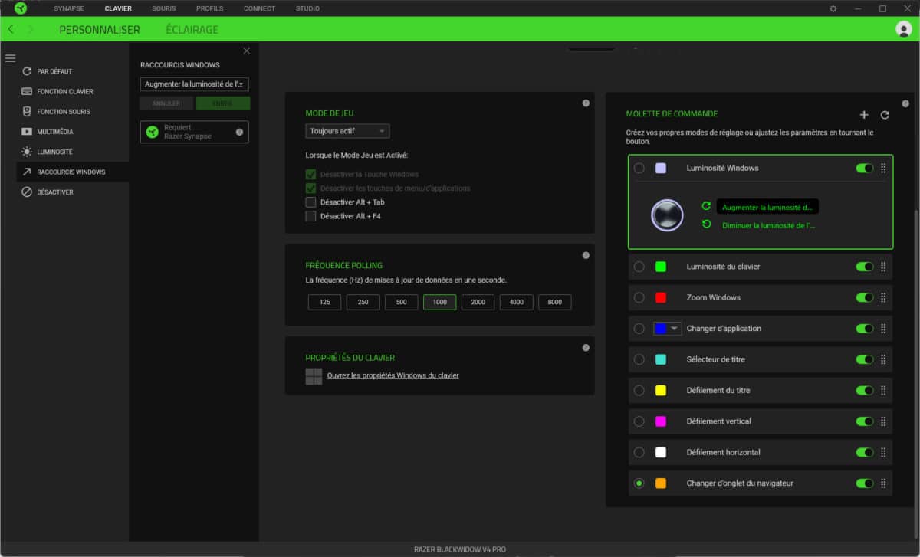Click the user profile avatar icon

tap(903, 29)
